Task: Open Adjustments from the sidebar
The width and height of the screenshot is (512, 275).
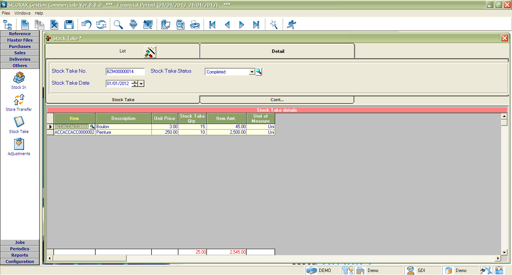Action: coord(19,147)
